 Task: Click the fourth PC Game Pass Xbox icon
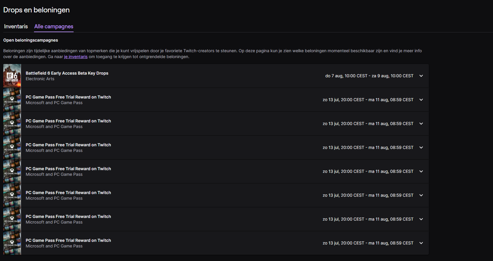[x=12, y=170]
